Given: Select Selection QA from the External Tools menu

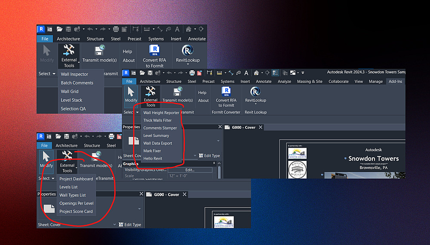Looking at the screenshot, I should pyautogui.click(x=73, y=109).
